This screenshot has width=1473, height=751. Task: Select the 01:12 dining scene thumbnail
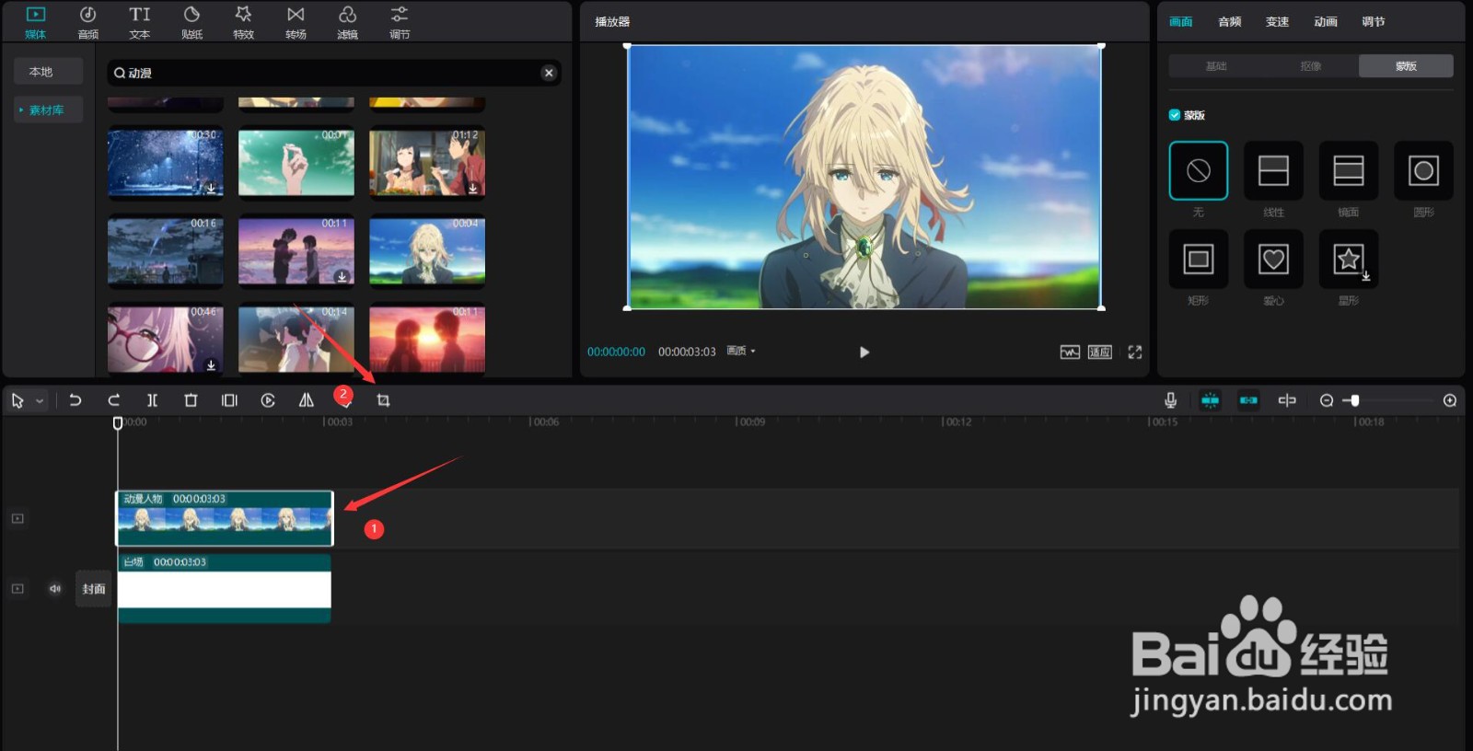(427, 163)
